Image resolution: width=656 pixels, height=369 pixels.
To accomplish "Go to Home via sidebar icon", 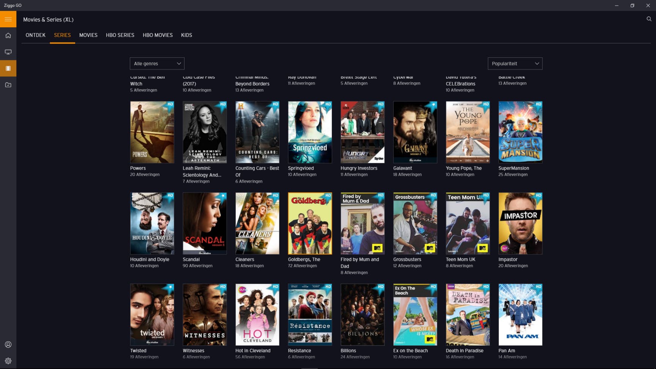I will 8,36.
